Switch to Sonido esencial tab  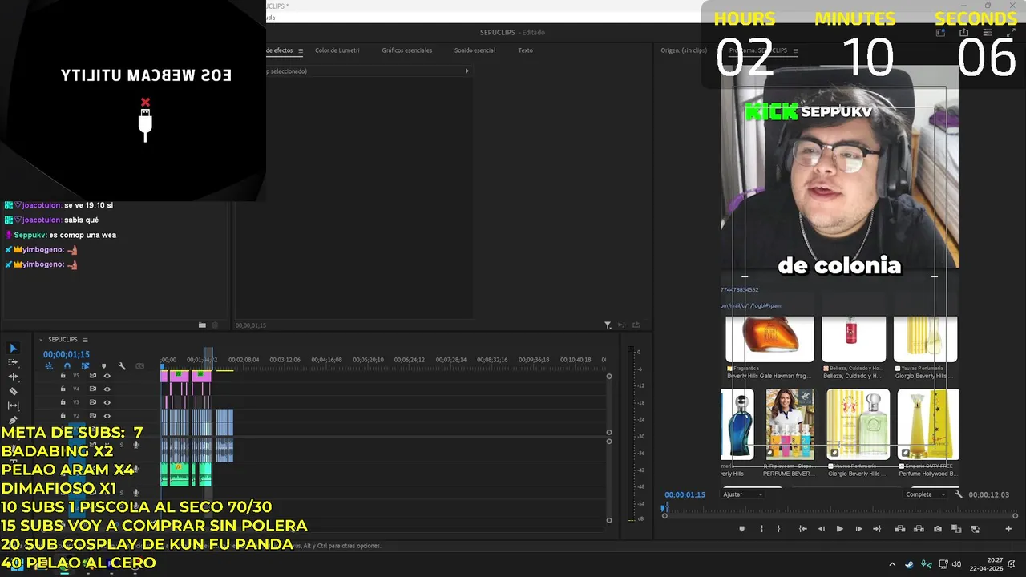[x=475, y=50]
